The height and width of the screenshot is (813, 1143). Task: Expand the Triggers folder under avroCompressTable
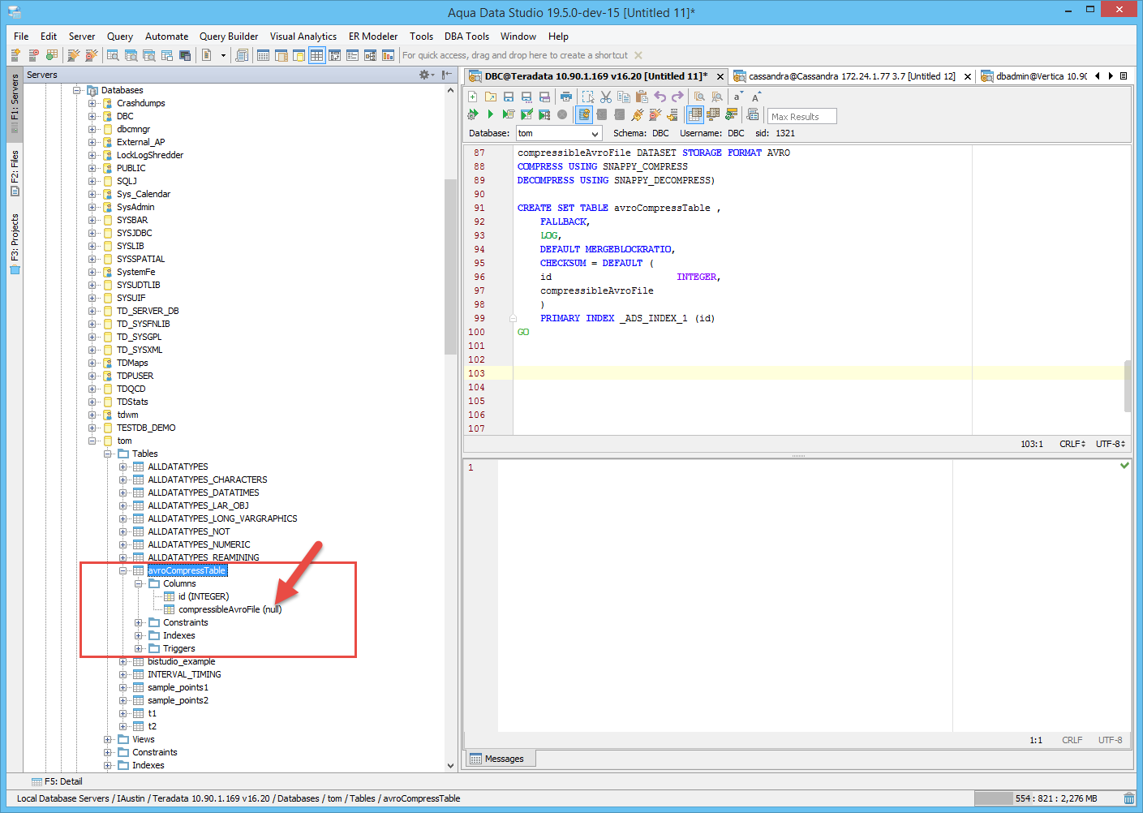139,648
